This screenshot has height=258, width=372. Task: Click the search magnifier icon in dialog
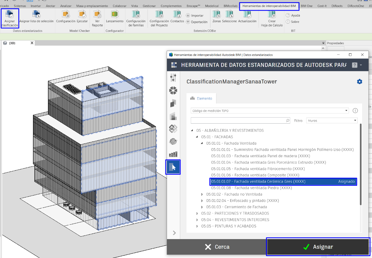tap(288, 121)
